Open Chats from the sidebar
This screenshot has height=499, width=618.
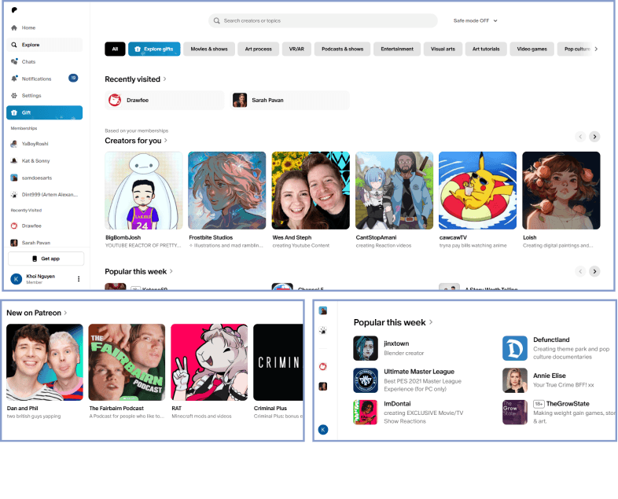coord(45,62)
